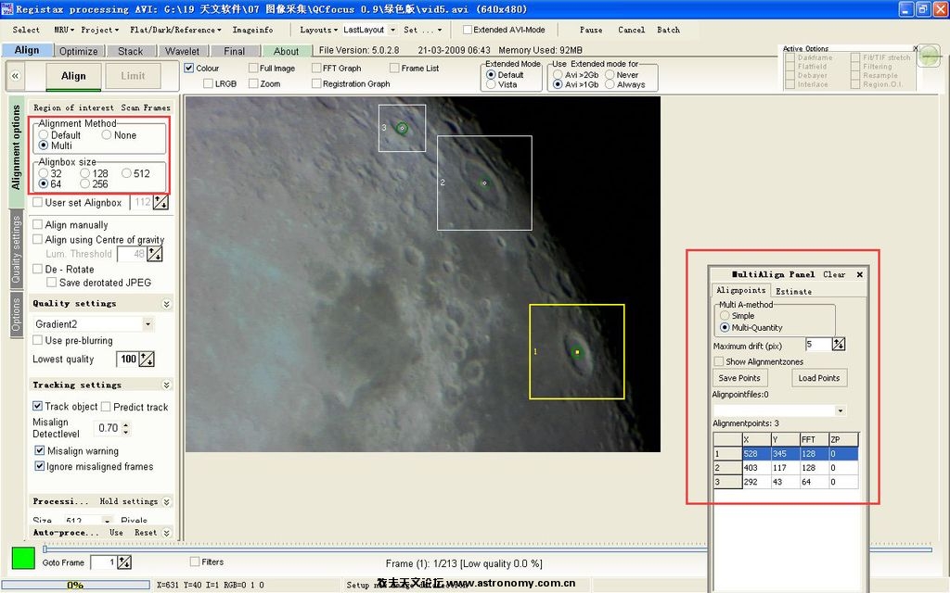Click the Goto Frame value adjust icon
This screenshot has height=593, width=950.
124,562
